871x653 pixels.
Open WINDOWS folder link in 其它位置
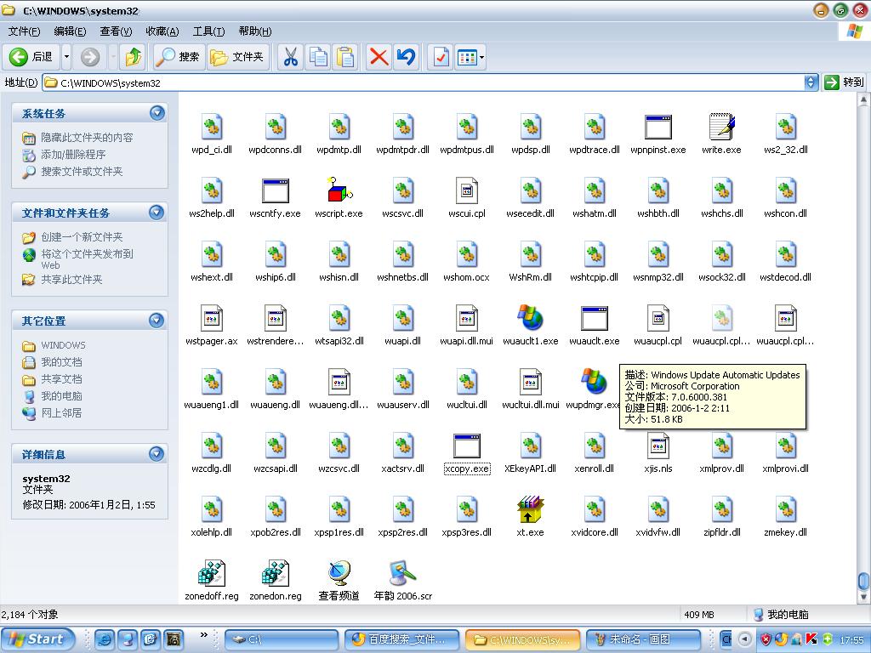pos(63,345)
